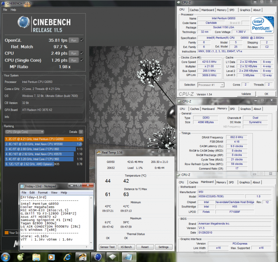Select ranking row AMD Opteron 2435
The width and height of the screenshot is (278, 262).
pos(44,164)
